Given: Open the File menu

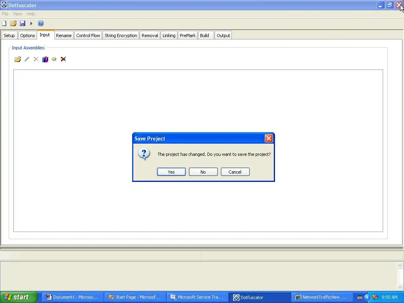Looking at the screenshot, I should [5, 14].
